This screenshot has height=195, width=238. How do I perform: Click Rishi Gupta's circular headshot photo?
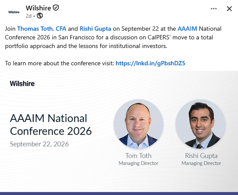pos(201,124)
